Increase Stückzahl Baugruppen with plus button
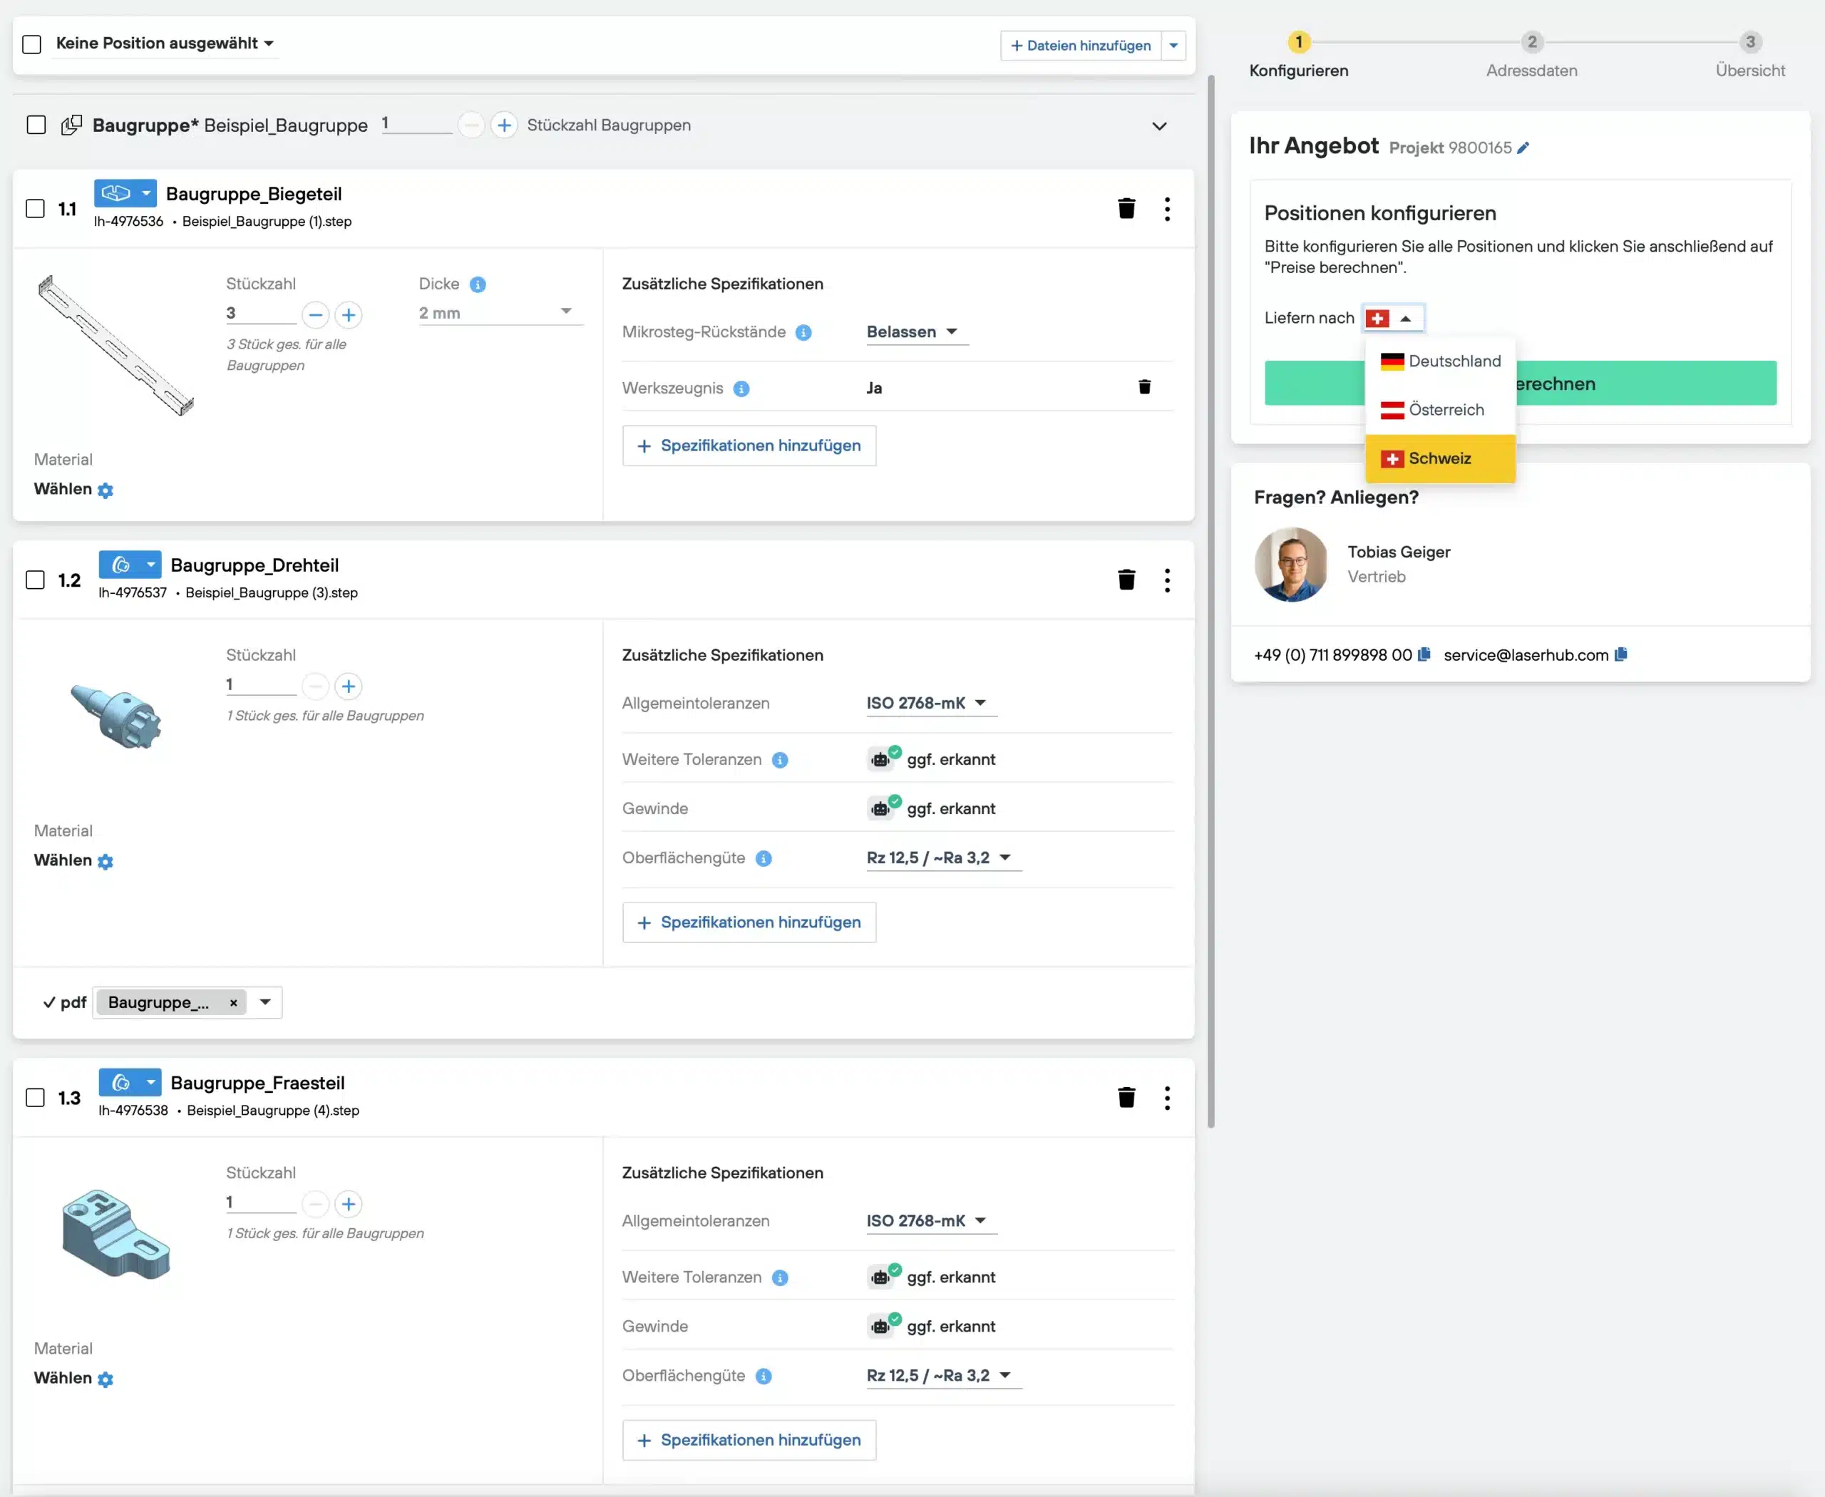Viewport: 1825px width, 1497px height. 505,126
